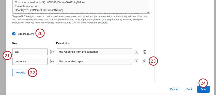Edit the description 'the generated reply'
The width and height of the screenshot is (216, 95).
[94, 61]
